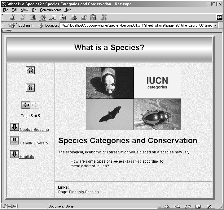Click the Search toolbar icon

point(53,17)
